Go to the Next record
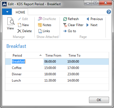This screenshot has height=108, width=114. click(92, 25)
